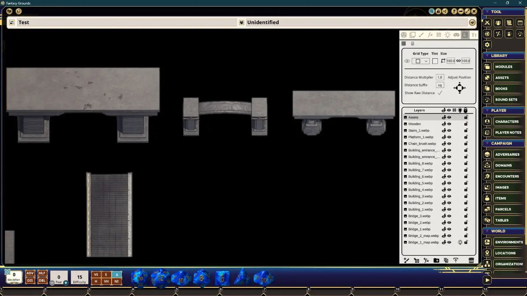Click the Distance Multiplier field
The image size is (527, 296).
click(x=440, y=77)
